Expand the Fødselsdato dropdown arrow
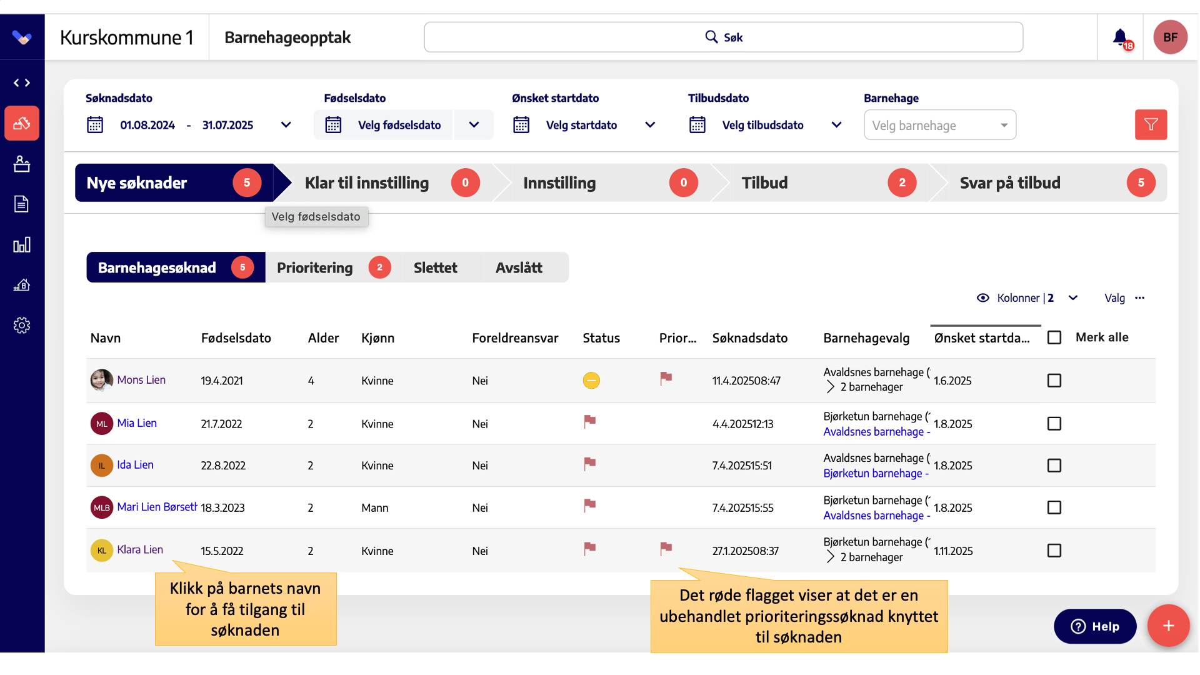The width and height of the screenshot is (1200, 675). (474, 125)
